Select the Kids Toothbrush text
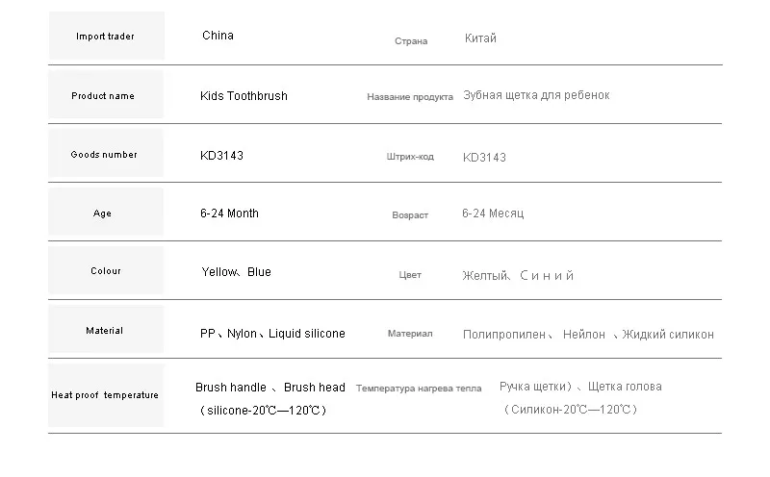 pyautogui.click(x=244, y=96)
